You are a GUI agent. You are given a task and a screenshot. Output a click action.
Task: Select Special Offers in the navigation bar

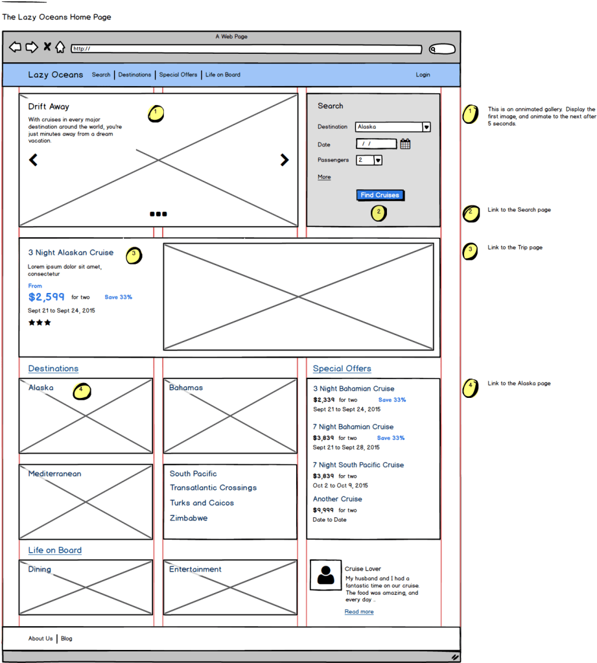coord(178,75)
